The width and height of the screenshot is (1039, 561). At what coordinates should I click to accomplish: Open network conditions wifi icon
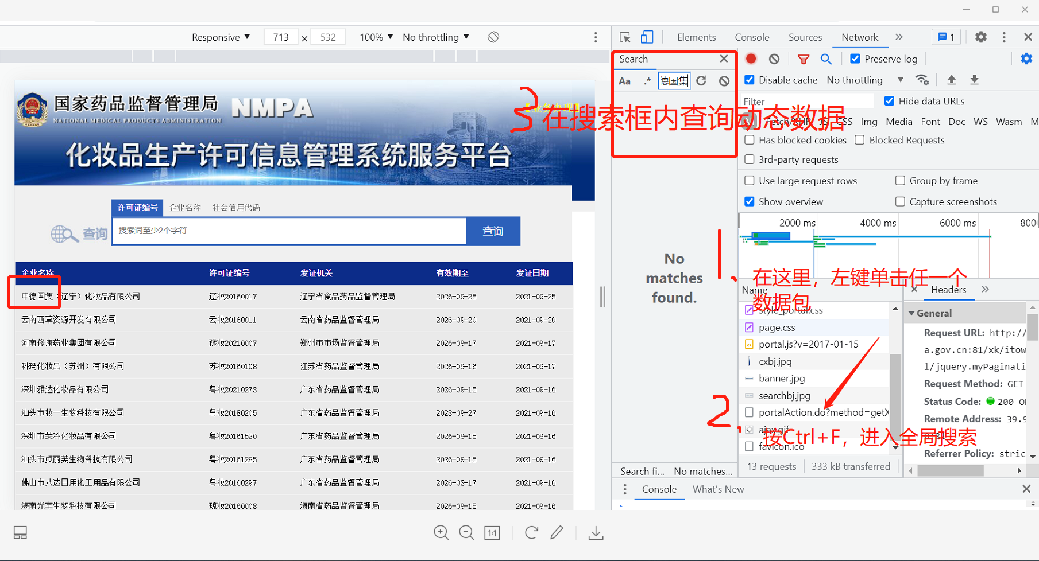tap(922, 80)
